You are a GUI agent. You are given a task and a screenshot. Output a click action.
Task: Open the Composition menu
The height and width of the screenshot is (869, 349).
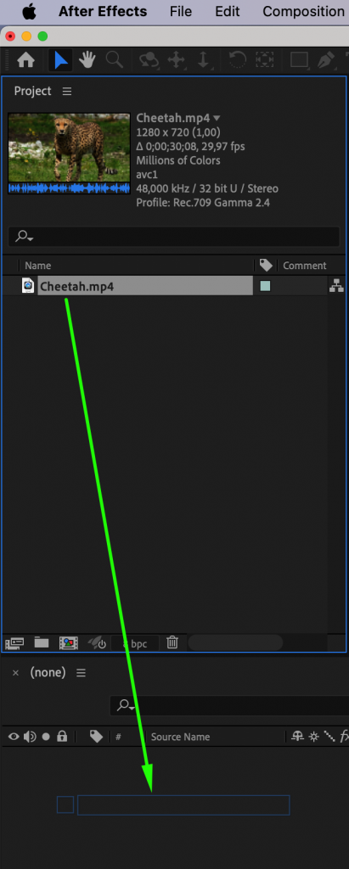coord(303,11)
